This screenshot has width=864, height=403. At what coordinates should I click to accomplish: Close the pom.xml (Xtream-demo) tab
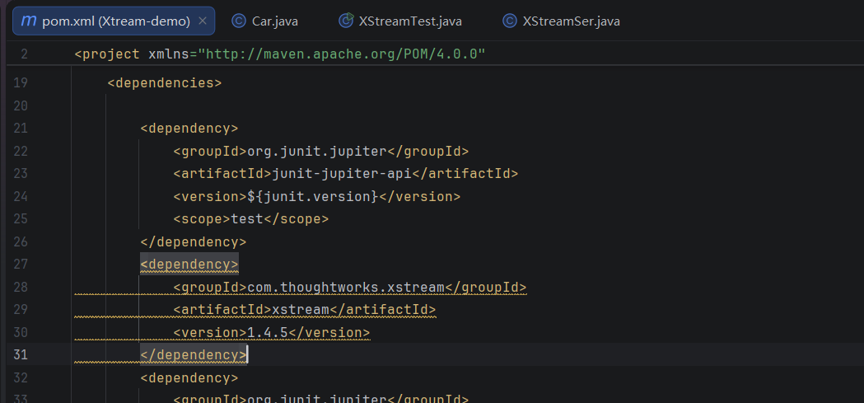(x=203, y=21)
